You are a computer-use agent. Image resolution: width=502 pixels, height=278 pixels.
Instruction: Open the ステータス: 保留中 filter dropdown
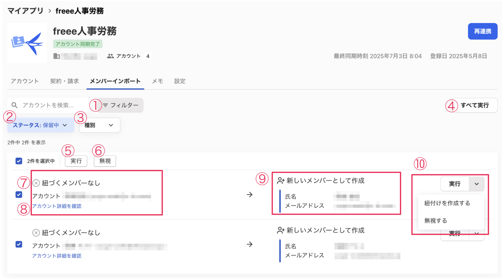(x=40, y=125)
